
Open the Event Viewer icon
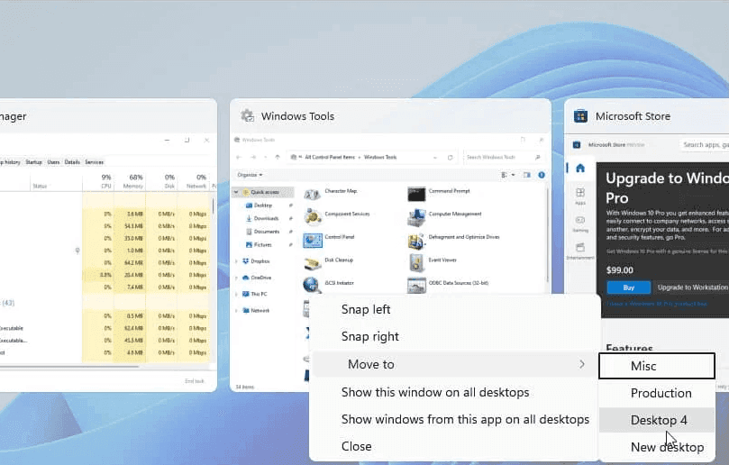416,263
